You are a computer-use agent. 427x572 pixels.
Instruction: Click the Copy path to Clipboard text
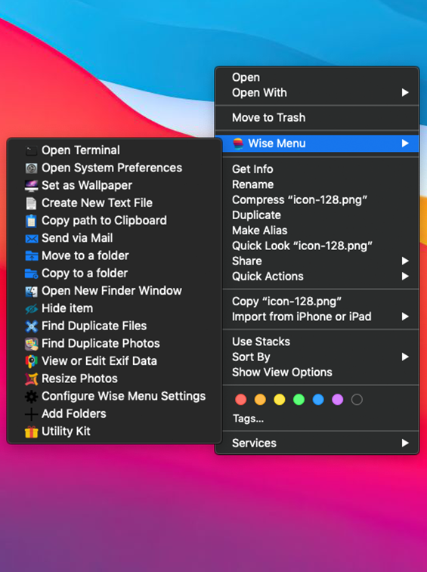pyautogui.click(x=104, y=221)
